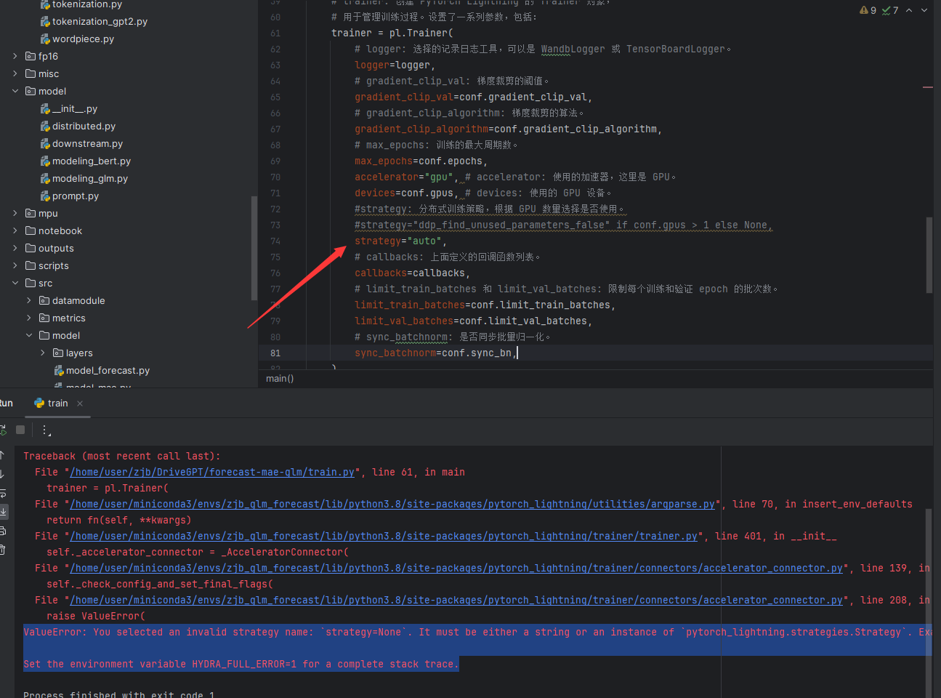The height and width of the screenshot is (698, 941).
Task: Jump down the stack trace arrow
Action: [x=2, y=474]
